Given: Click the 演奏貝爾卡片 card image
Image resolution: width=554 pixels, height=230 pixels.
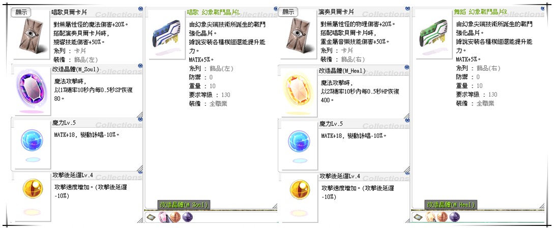Looking at the screenshot, I should (298, 35).
